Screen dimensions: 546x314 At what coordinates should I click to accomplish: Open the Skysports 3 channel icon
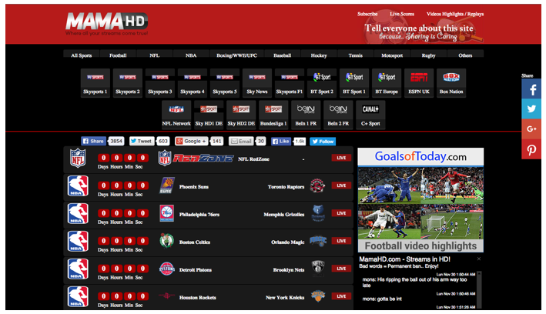point(160,83)
